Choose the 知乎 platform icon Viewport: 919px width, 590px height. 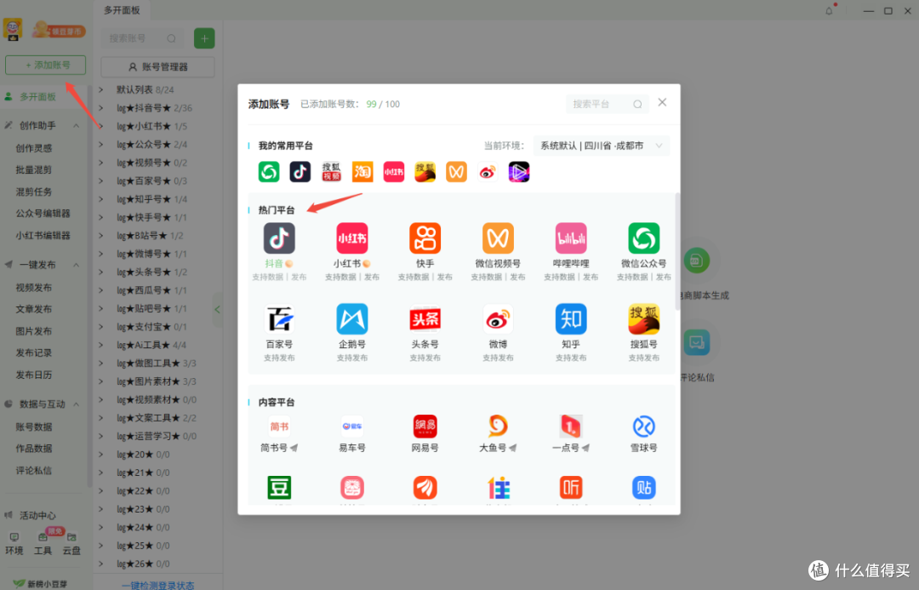(x=571, y=319)
